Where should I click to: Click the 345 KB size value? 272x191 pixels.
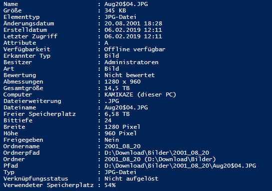click(x=115, y=10)
